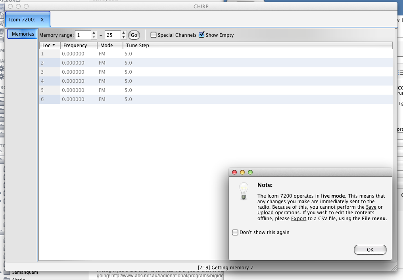Click the frequency cell of row 4

(x=79, y=81)
